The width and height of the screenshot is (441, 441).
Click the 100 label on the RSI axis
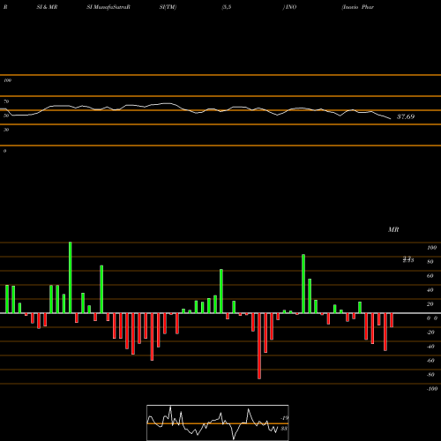[x=7, y=80]
